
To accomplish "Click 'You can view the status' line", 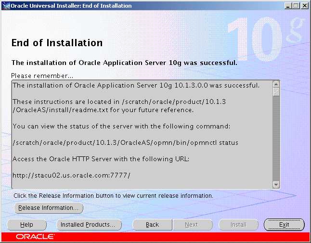I will (121, 126).
